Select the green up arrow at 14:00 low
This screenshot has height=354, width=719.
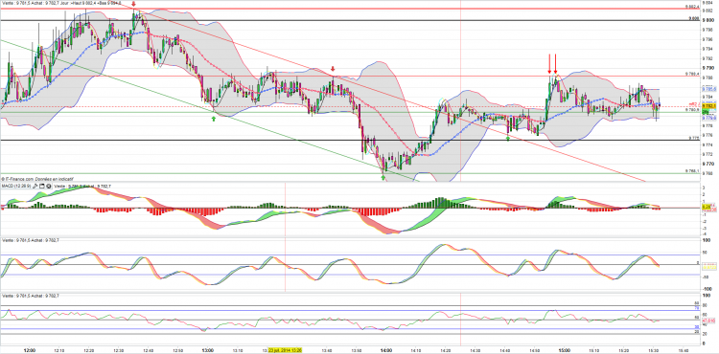(383, 177)
